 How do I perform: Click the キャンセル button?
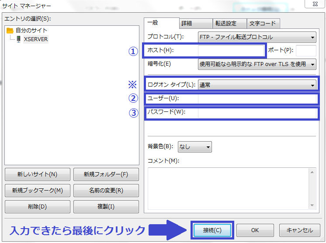pos(299,230)
